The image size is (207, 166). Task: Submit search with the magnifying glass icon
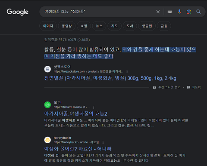tap(198, 12)
